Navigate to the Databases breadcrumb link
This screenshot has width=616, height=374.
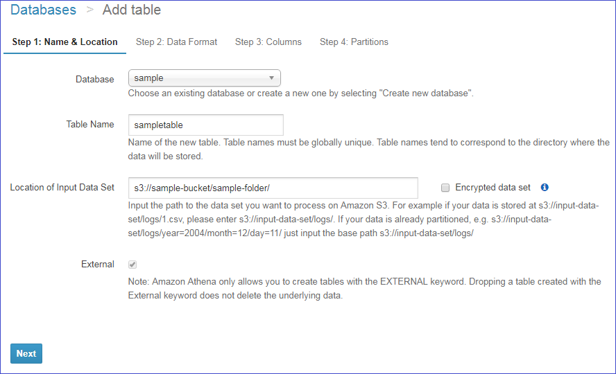[44, 10]
